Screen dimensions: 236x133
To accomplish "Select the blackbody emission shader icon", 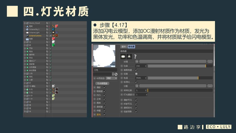I will (x=123, y=57).
